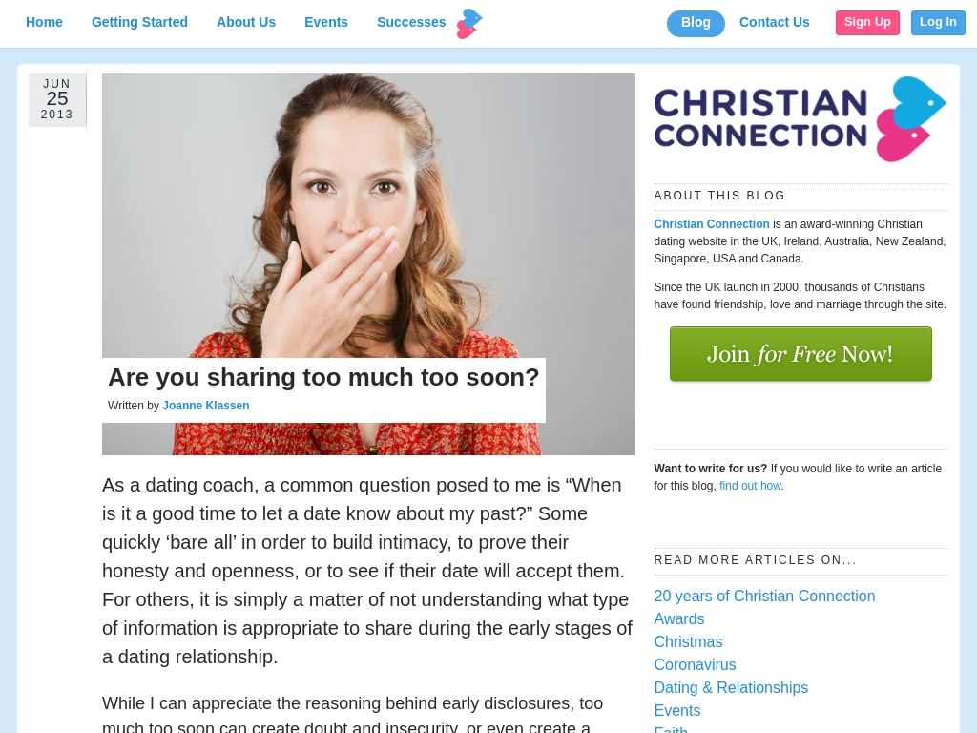Viewport: 977px width, 733px height.
Task: Click the find out how link
Action: pos(750,486)
